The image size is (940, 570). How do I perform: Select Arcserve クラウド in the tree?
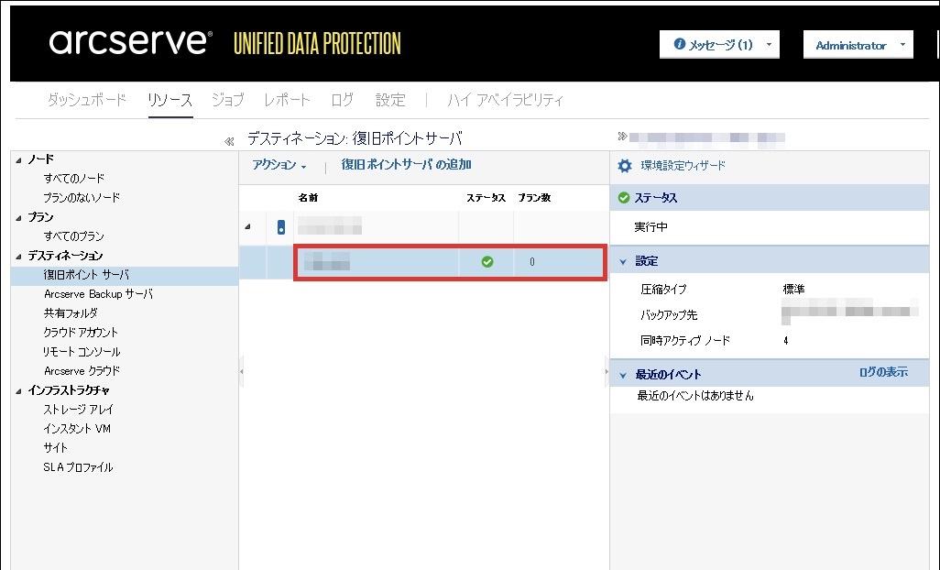pyautogui.click(x=82, y=371)
